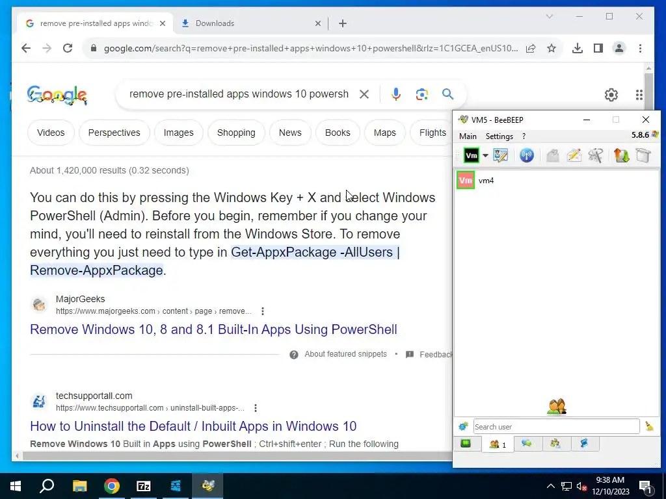Filter results by Videos
The height and width of the screenshot is (499, 666).
click(51, 133)
